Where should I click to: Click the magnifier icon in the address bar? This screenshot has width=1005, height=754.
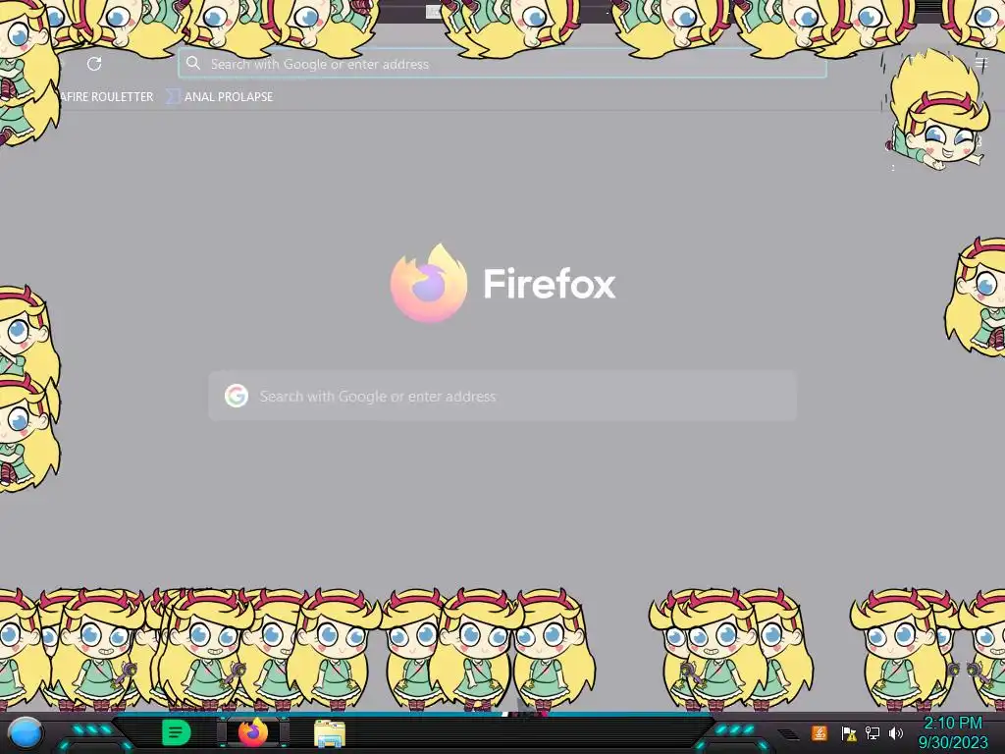point(193,63)
